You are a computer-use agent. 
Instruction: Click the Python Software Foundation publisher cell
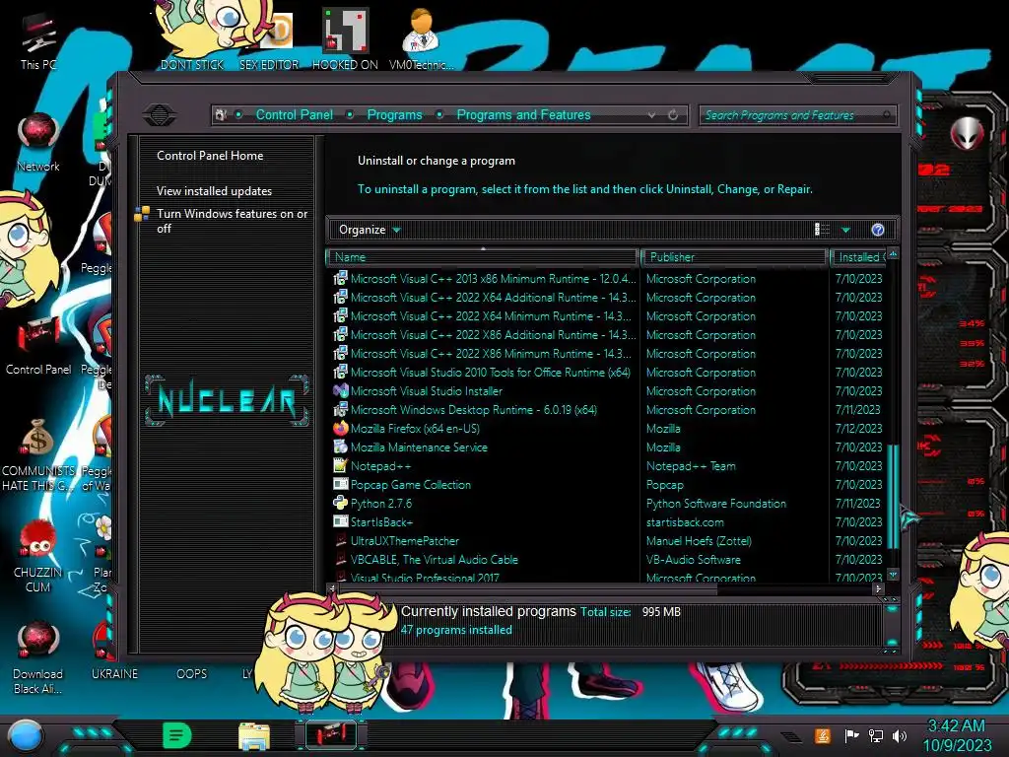(715, 504)
